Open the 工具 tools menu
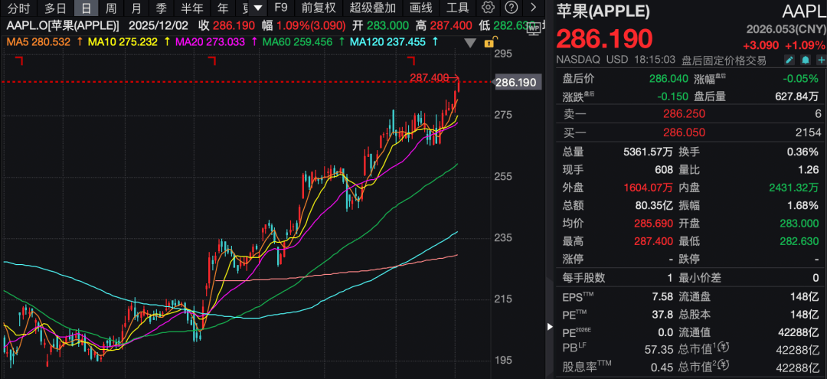This screenshot has height=379, width=827. point(457,8)
